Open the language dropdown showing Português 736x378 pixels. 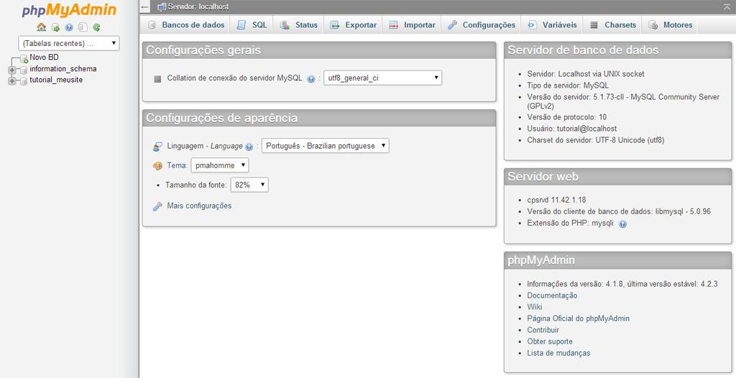tap(326, 146)
